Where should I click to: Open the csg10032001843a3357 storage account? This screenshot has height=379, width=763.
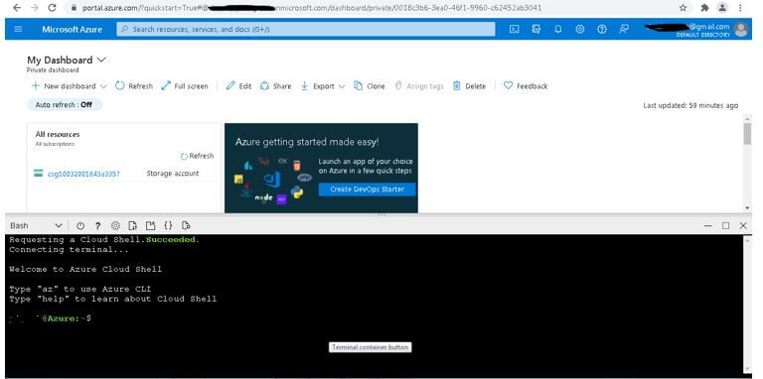click(83, 174)
